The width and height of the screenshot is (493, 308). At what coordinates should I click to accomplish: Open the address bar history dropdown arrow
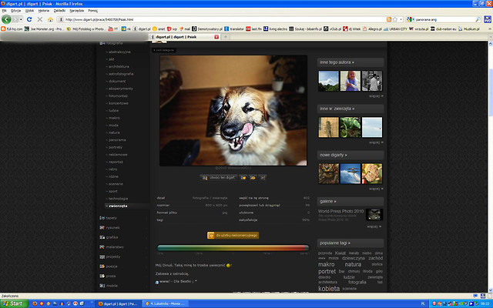pos(401,19)
